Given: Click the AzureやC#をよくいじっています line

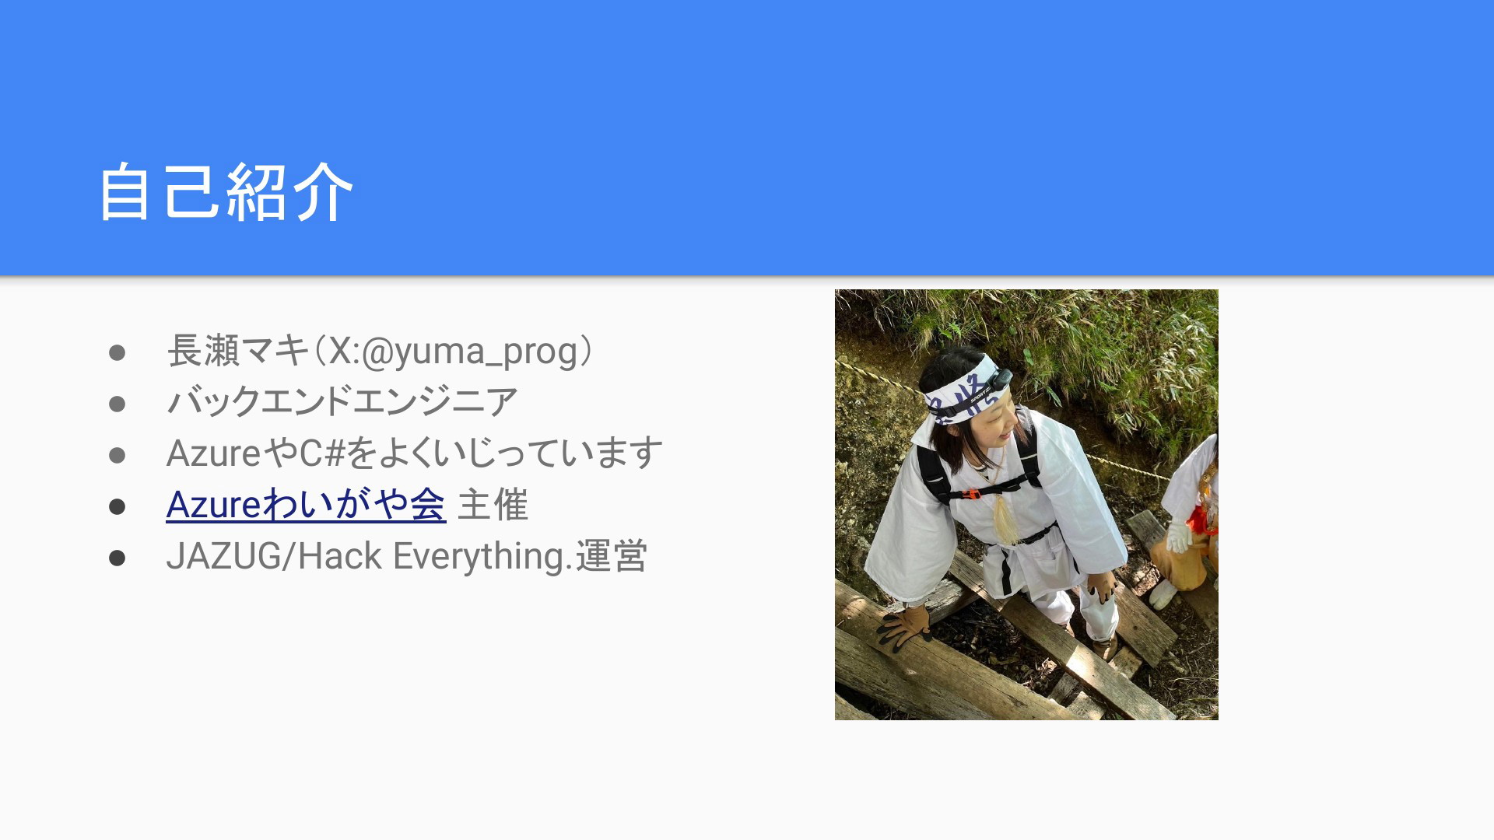Looking at the screenshot, I should click(414, 453).
